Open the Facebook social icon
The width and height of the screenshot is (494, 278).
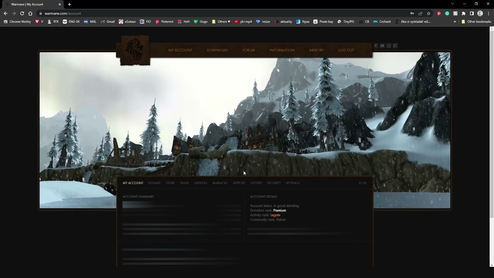pyautogui.click(x=376, y=46)
